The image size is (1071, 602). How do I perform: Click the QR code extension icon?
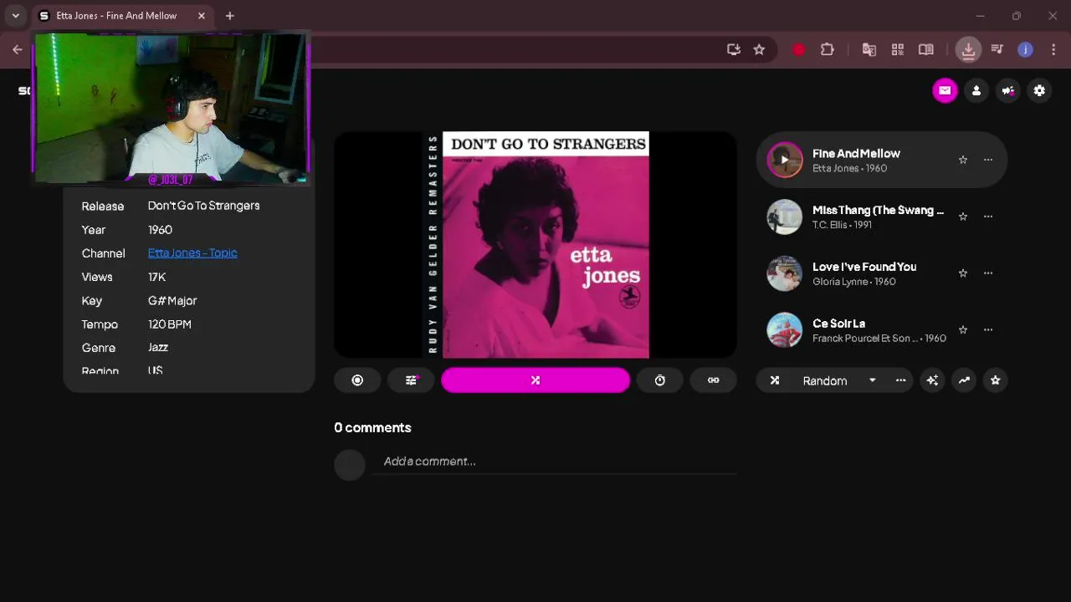(x=898, y=49)
